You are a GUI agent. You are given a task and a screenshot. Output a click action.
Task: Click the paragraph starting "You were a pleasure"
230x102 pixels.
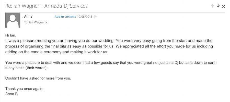click(77, 63)
